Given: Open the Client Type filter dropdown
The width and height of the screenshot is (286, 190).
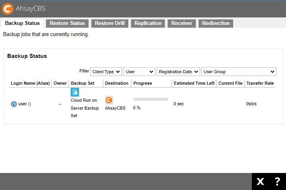Looking at the screenshot, I should pos(106,72).
